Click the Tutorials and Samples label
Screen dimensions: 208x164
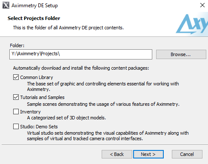pyautogui.click(x=42, y=97)
